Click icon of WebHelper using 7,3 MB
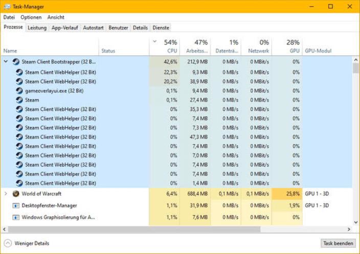Image resolution: width=360 pixels, height=254 pixels. 19,128
